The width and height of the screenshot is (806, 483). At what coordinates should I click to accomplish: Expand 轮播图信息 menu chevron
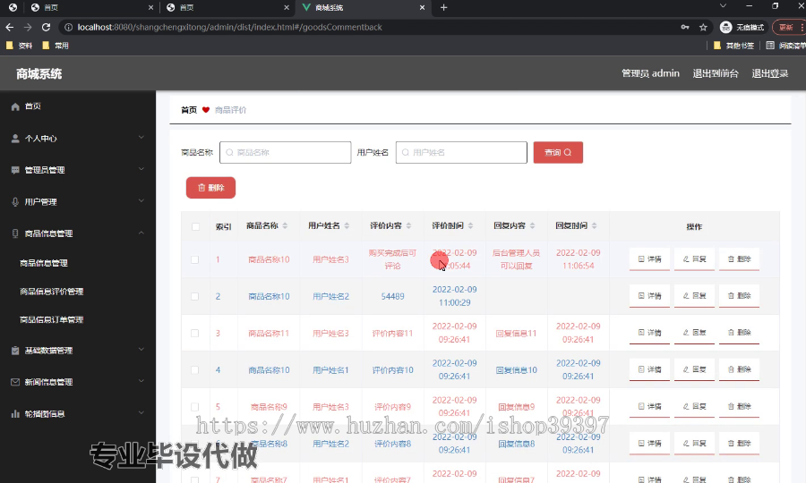coord(141,412)
